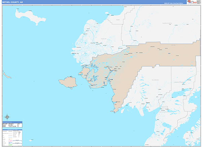Select the BETHEL row in ZIP table

pos(12,125)
